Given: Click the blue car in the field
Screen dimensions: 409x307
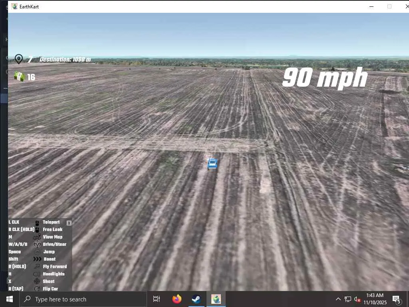Looking at the screenshot, I should (x=212, y=163).
